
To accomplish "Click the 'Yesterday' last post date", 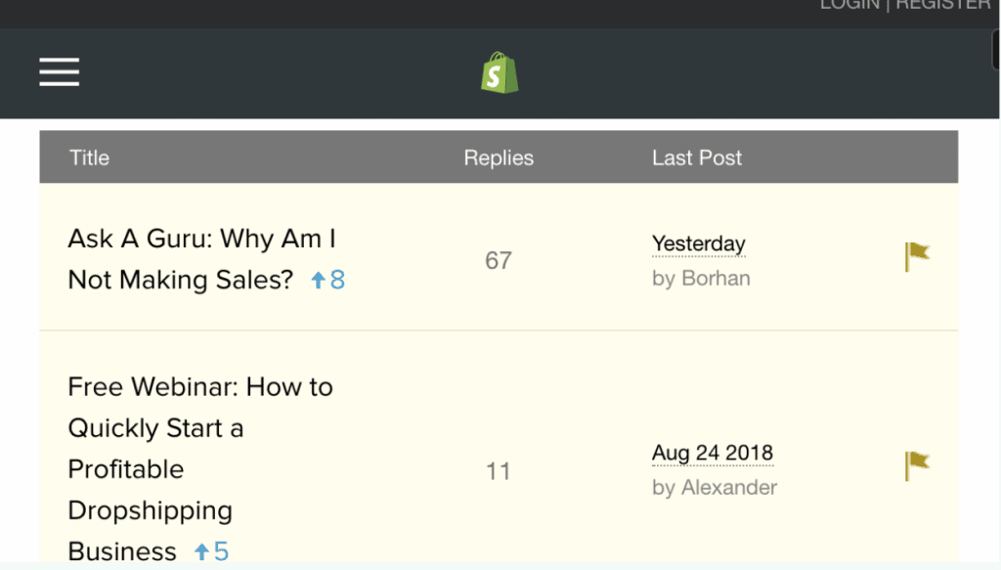I will (x=698, y=243).
